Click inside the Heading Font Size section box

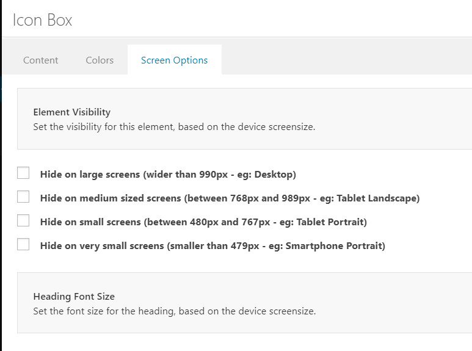(x=391, y=303)
